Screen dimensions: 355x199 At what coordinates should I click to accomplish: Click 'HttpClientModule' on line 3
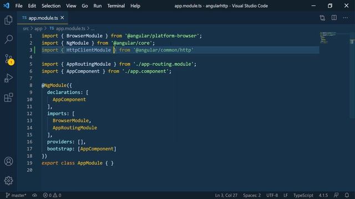(89, 50)
